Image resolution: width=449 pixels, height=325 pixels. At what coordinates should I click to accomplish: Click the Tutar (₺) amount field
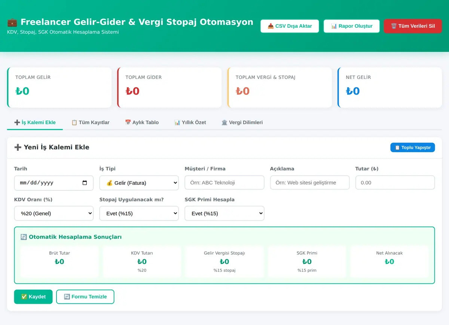(395, 183)
